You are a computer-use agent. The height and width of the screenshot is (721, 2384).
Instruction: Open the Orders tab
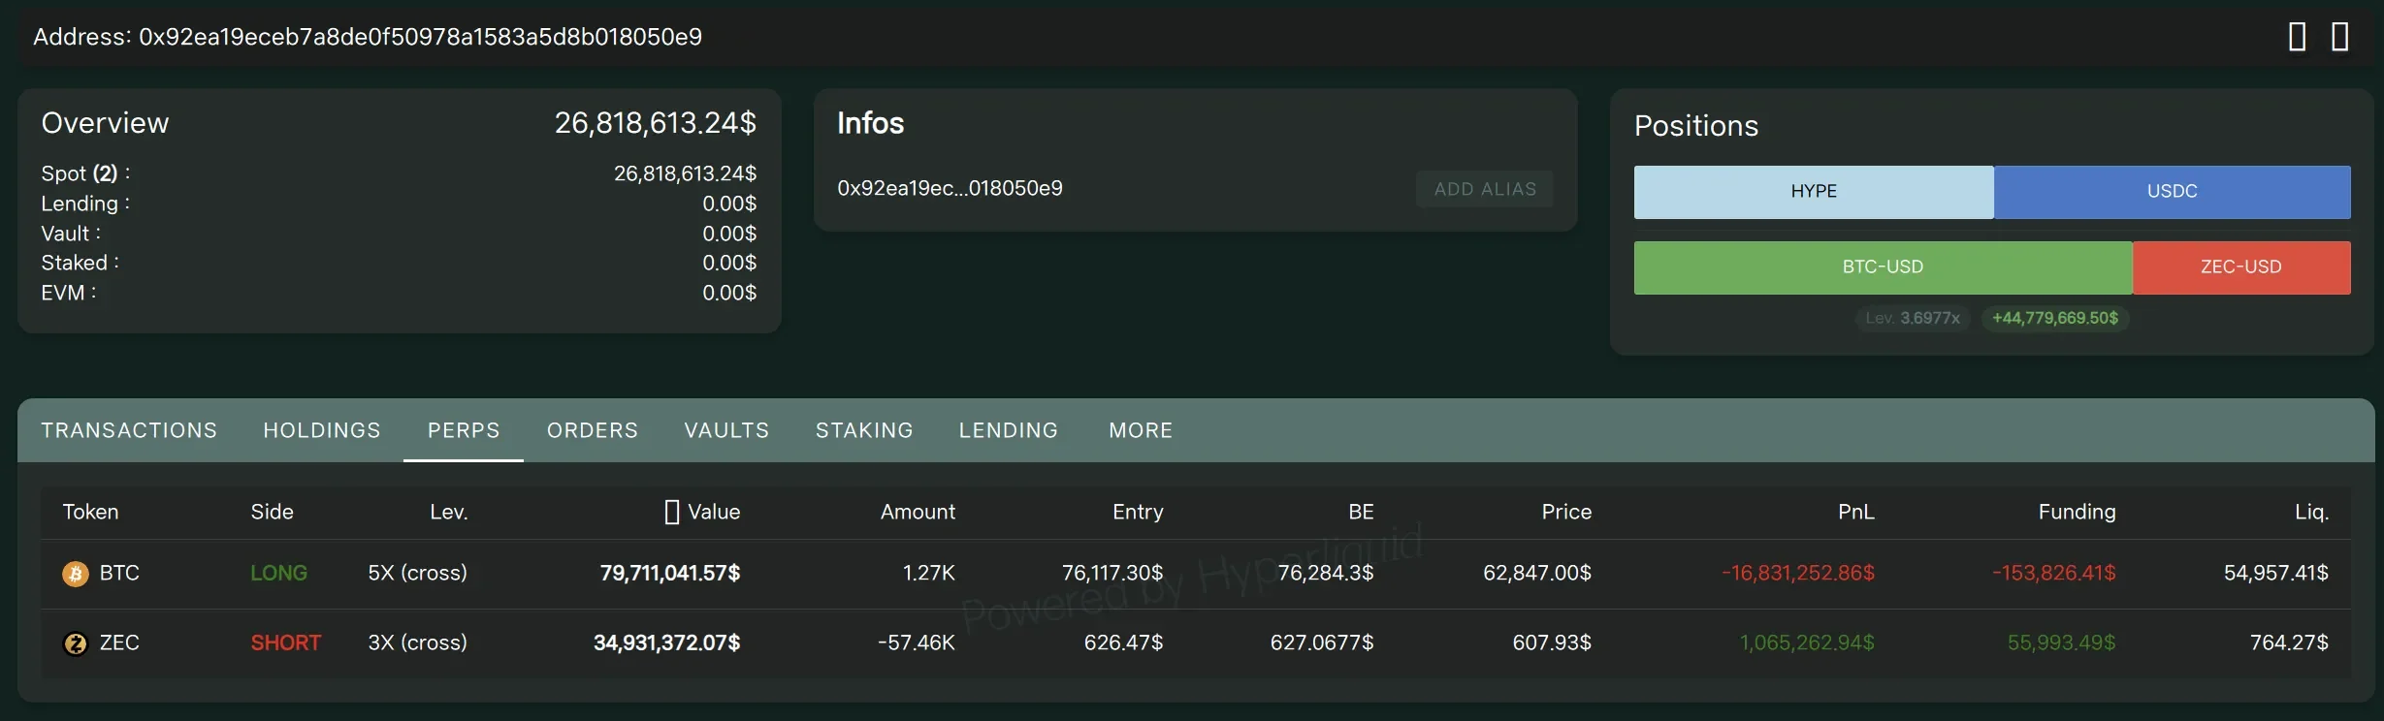593,430
